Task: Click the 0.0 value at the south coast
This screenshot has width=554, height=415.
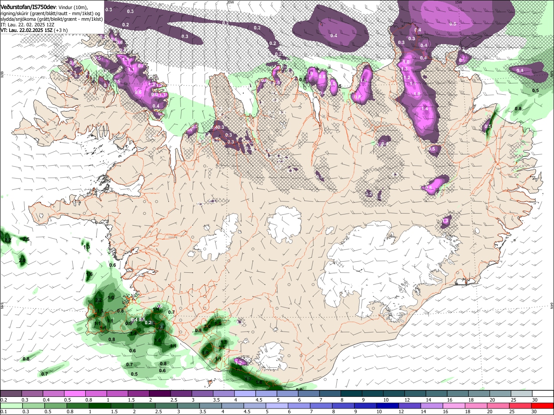Action: [299, 389]
